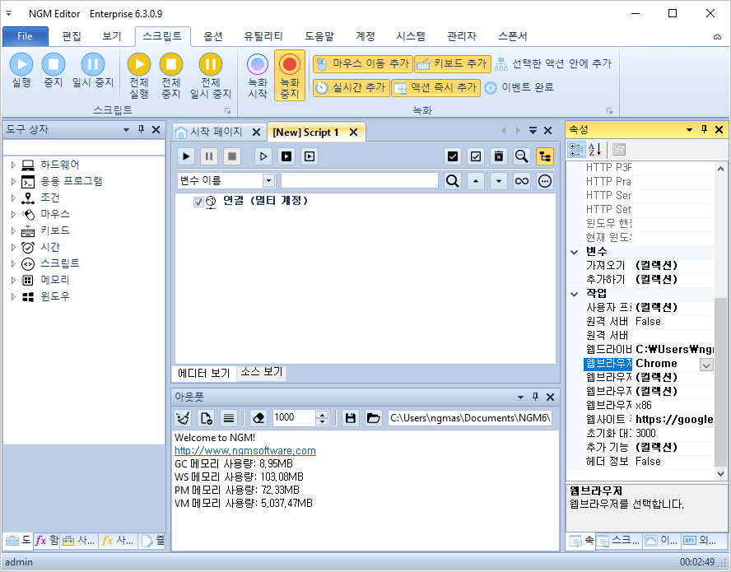Toggle 액션 즉시 추가 recording option
Screen dimensions: 731x572
(x=436, y=87)
